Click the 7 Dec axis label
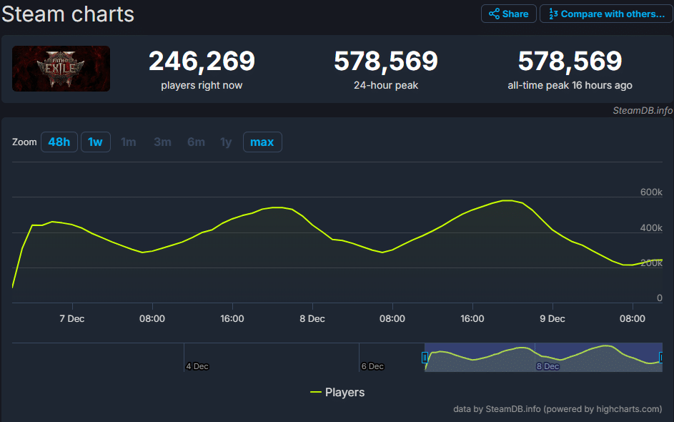 pos(71,319)
